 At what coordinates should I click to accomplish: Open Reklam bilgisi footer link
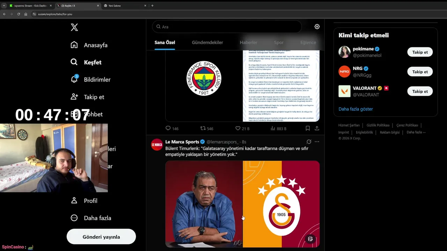click(x=390, y=132)
